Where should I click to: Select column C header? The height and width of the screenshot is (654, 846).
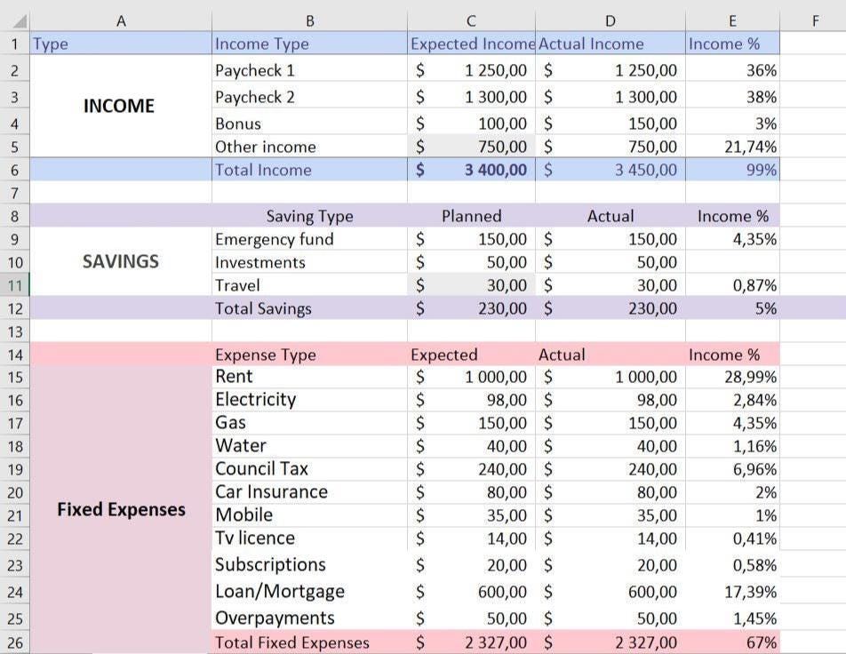point(471,20)
